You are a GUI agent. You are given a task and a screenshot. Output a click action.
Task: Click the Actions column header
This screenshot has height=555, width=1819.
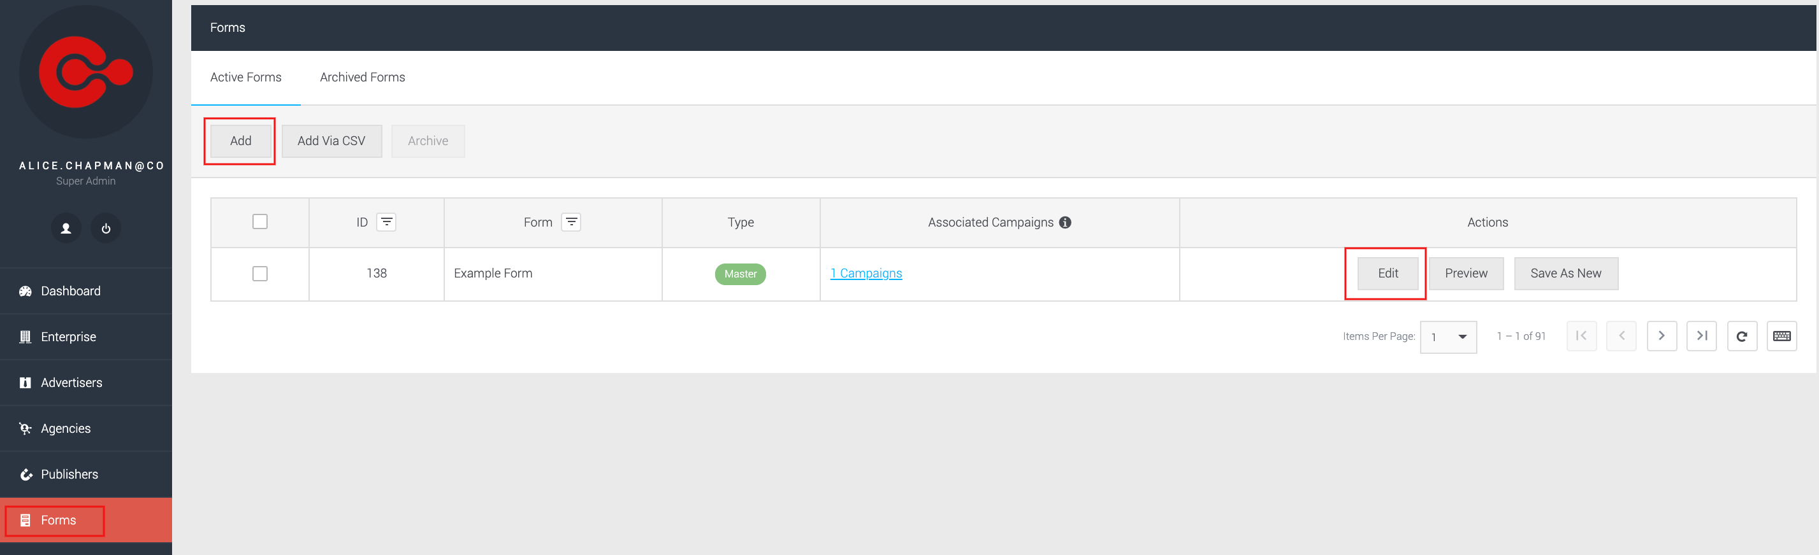pyautogui.click(x=1487, y=223)
